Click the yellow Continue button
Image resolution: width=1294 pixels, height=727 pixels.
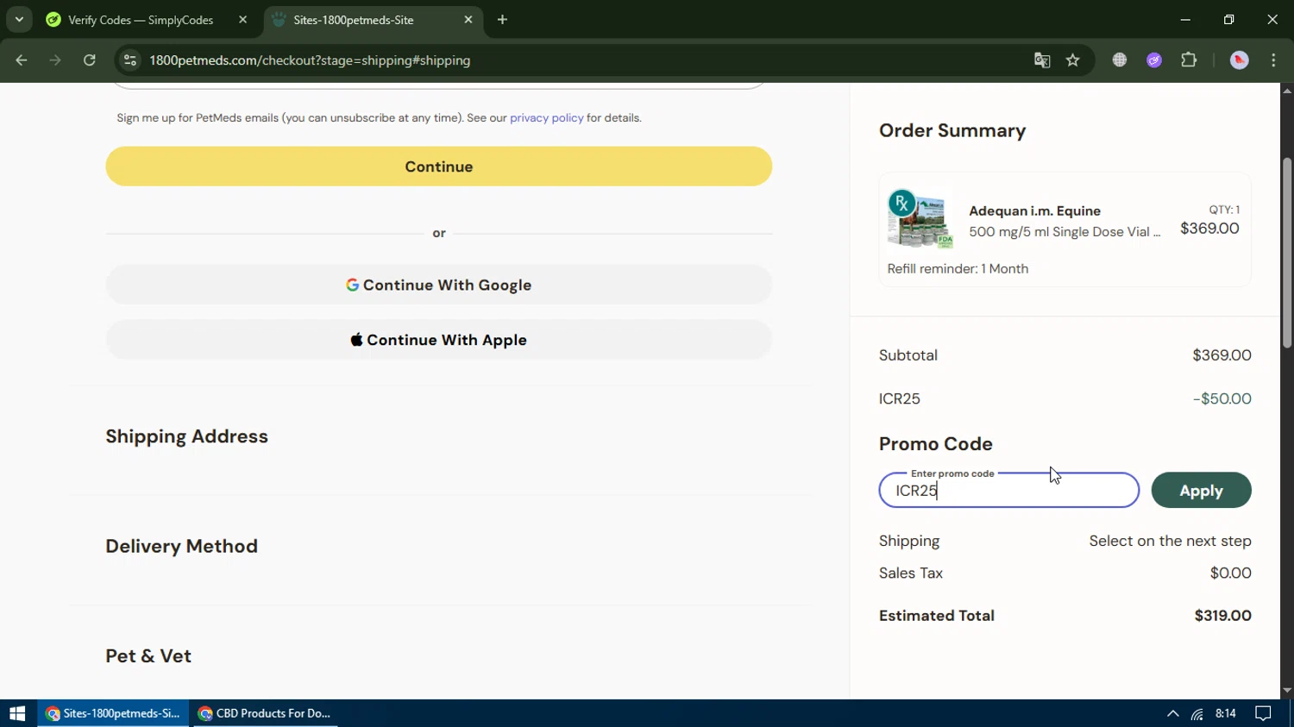pos(438,166)
